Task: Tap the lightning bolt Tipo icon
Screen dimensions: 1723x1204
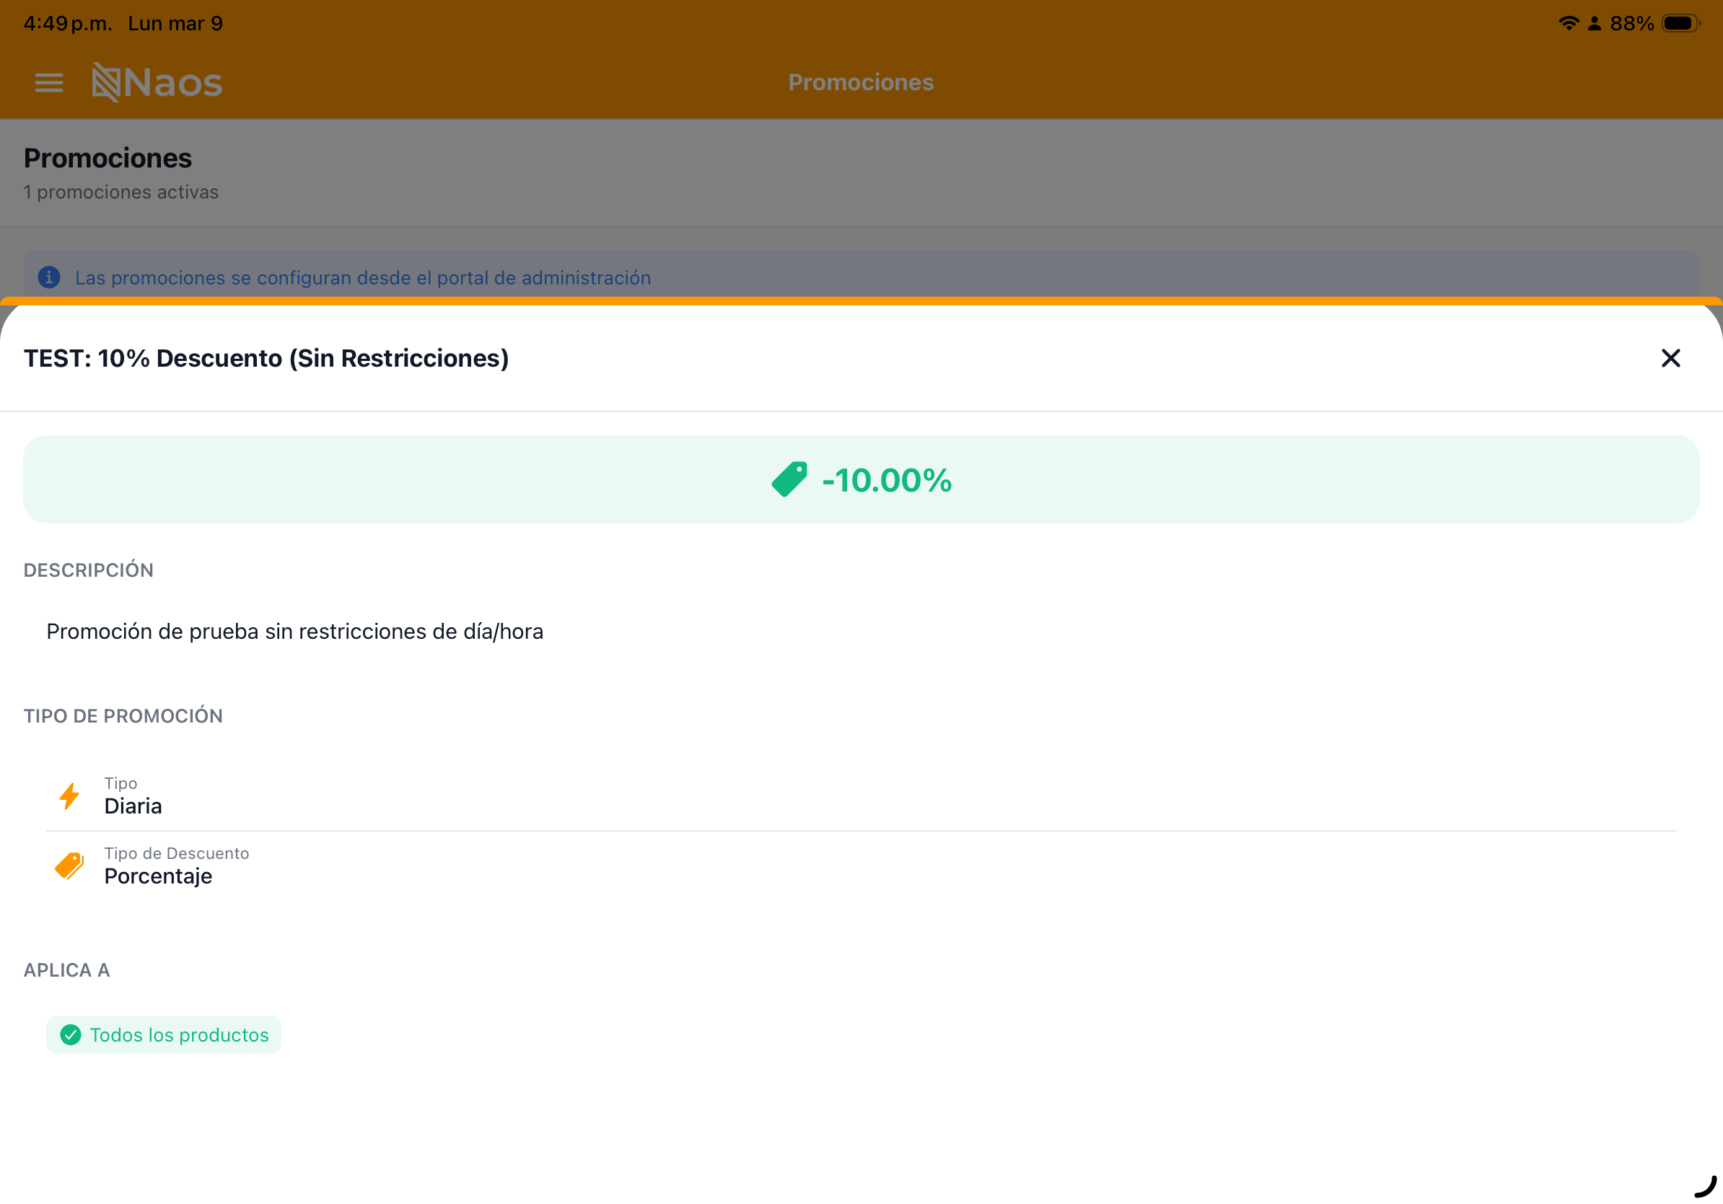Action: (70, 795)
